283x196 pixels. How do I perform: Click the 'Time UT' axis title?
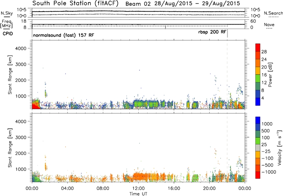[x=138, y=194]
